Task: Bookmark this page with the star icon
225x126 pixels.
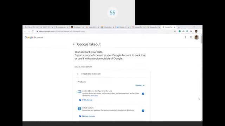Action: click(x=175, y=31)
